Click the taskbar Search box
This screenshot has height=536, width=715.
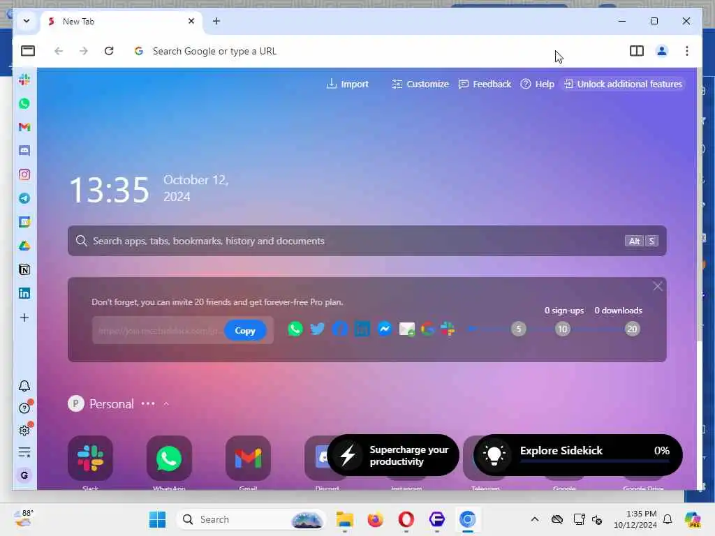click(x=251, y=519)
